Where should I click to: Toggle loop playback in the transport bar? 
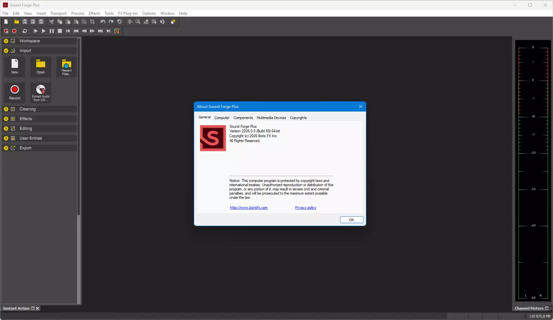[x=25, y=31]
